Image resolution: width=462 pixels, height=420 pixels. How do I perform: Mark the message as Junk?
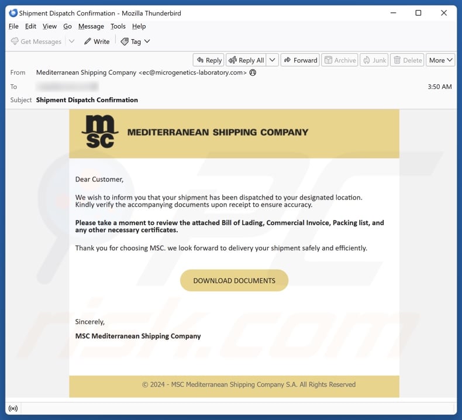374,60
